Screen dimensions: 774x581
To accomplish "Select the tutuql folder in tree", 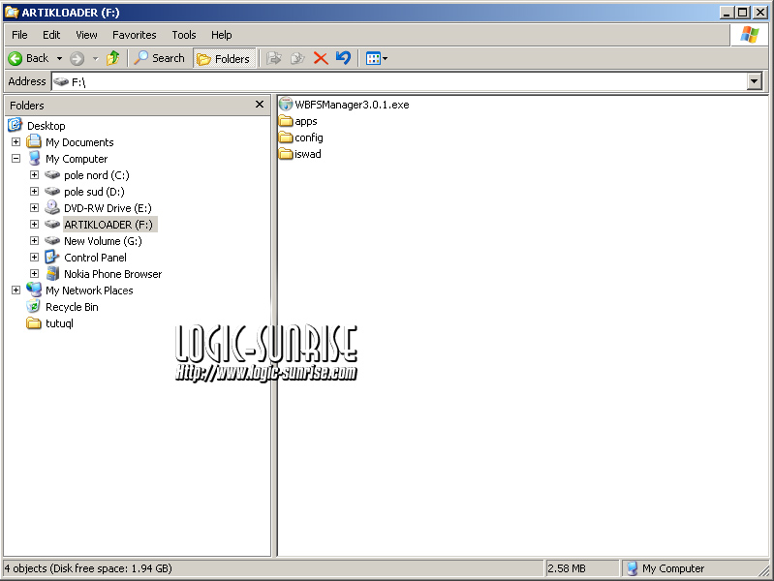I will pos(59,323).
